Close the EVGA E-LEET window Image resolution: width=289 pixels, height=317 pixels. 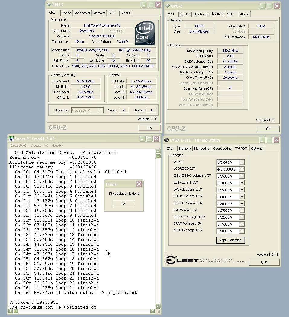pos(276,140)
